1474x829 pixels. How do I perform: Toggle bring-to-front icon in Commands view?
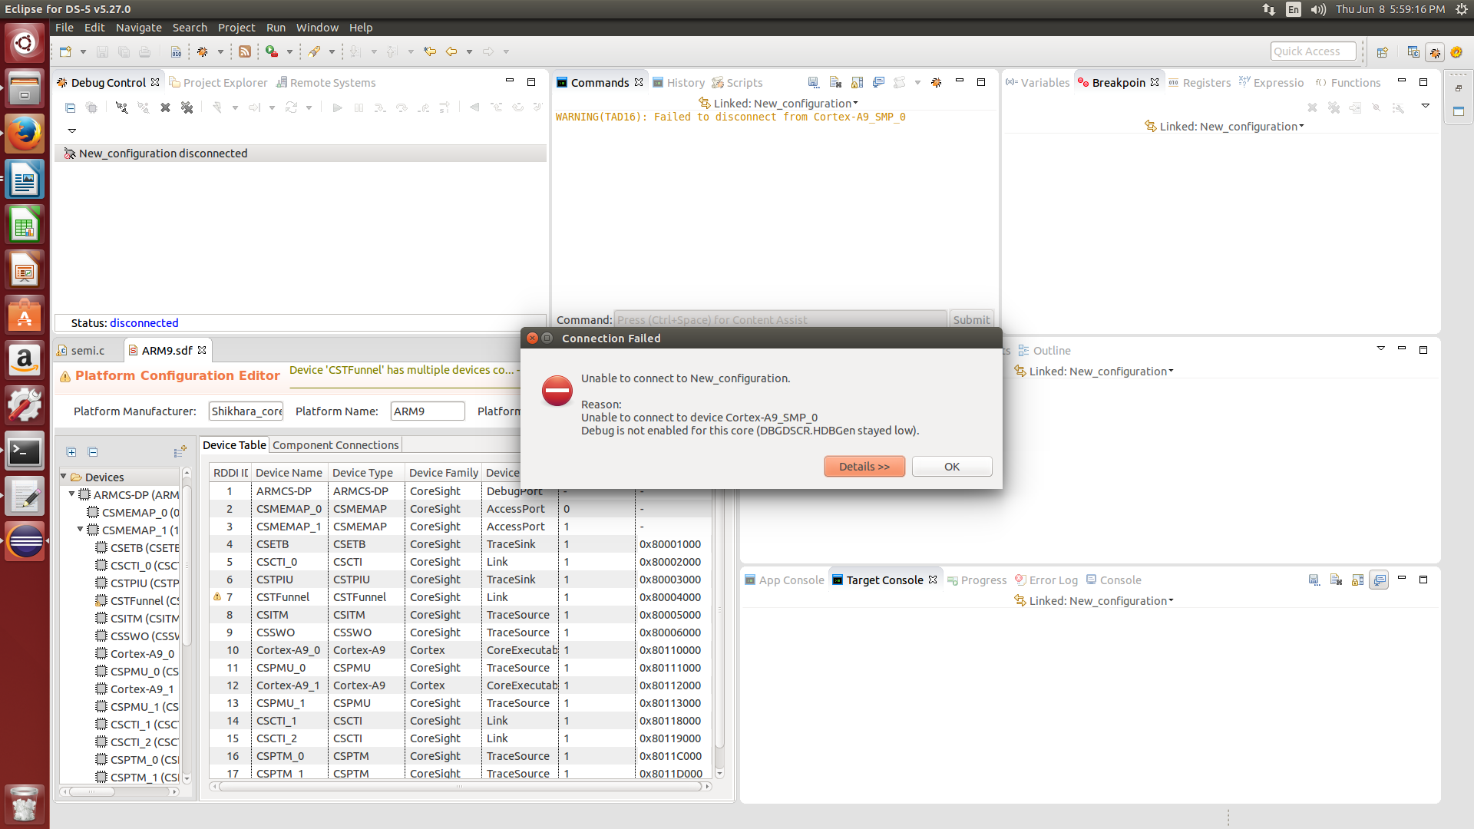[878, 82]
